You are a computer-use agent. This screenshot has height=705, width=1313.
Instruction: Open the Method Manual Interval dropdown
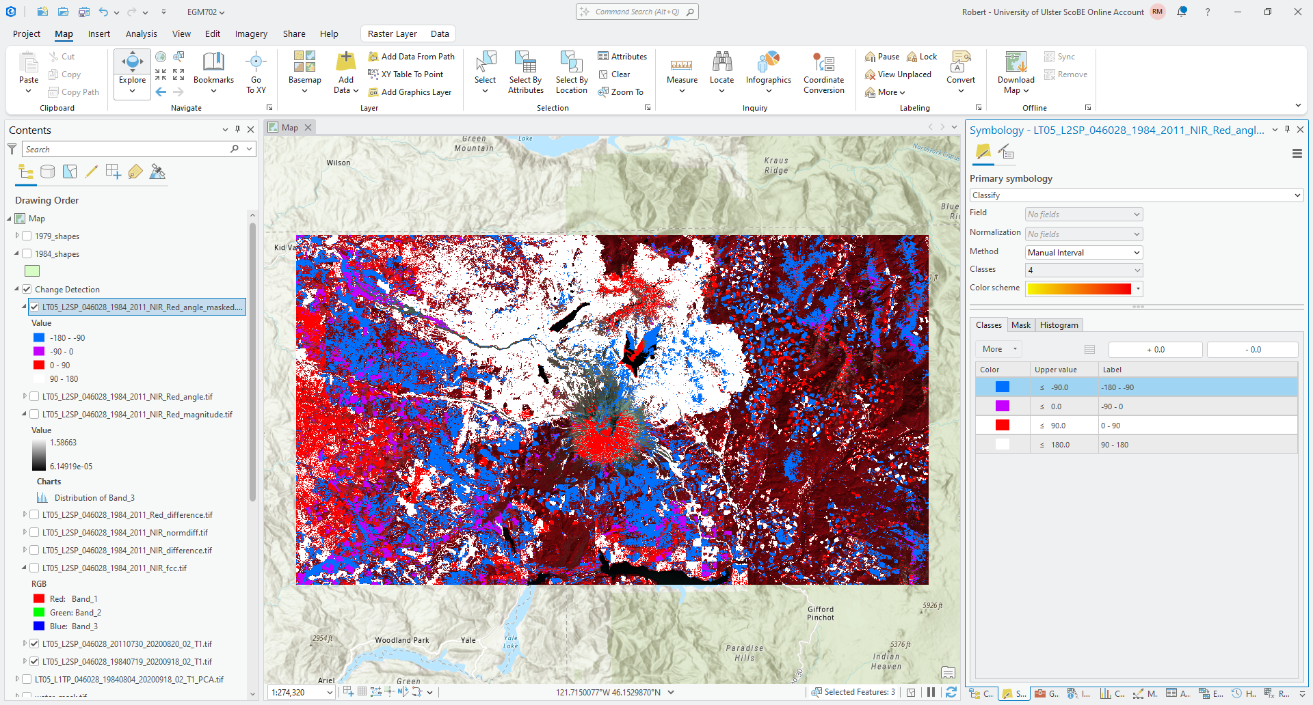[1084, 253]
